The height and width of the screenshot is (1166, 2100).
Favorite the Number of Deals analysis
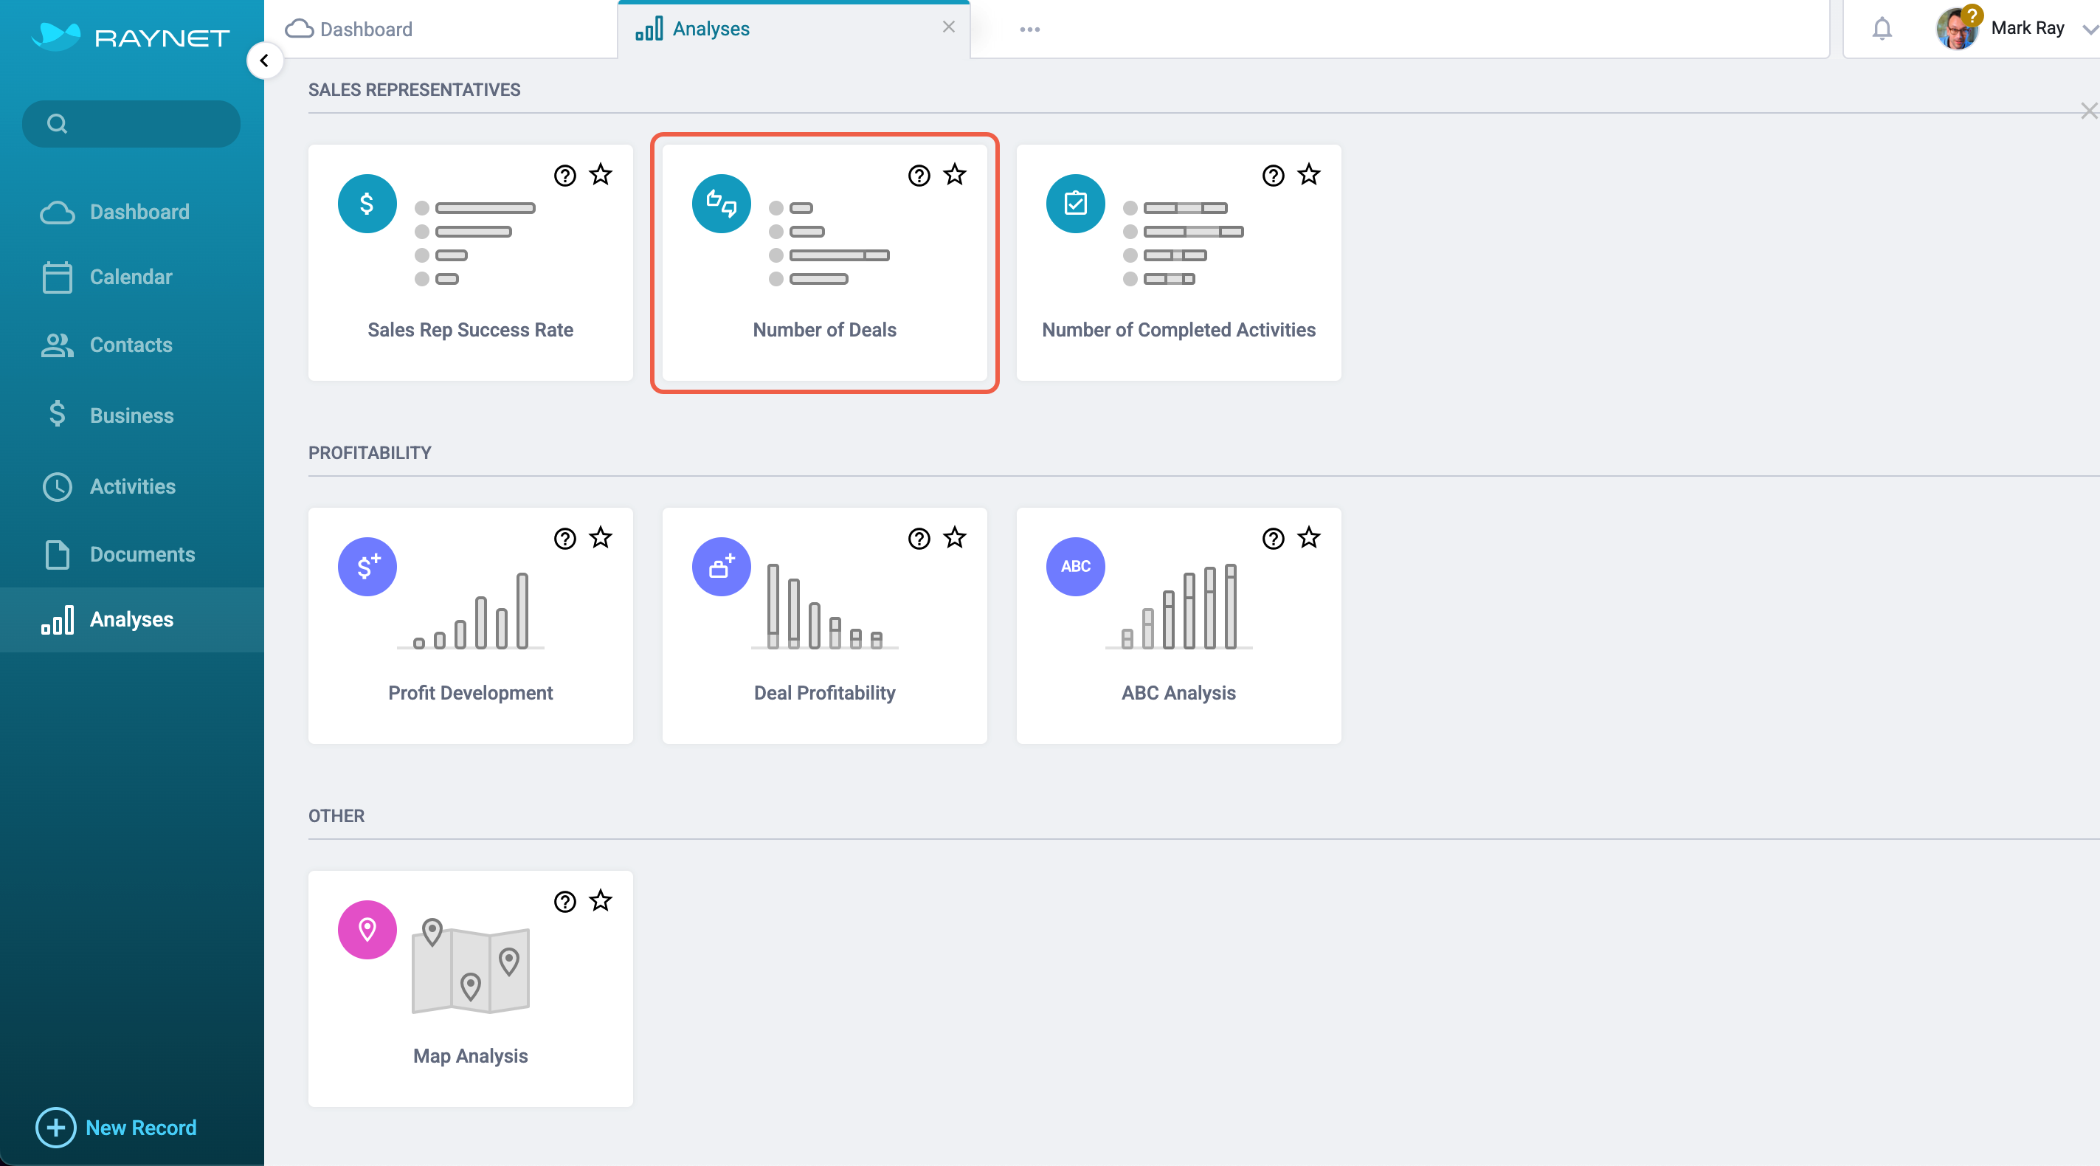click(x=955, y=174)
